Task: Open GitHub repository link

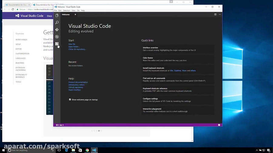Action: click(x=76, y=87)
